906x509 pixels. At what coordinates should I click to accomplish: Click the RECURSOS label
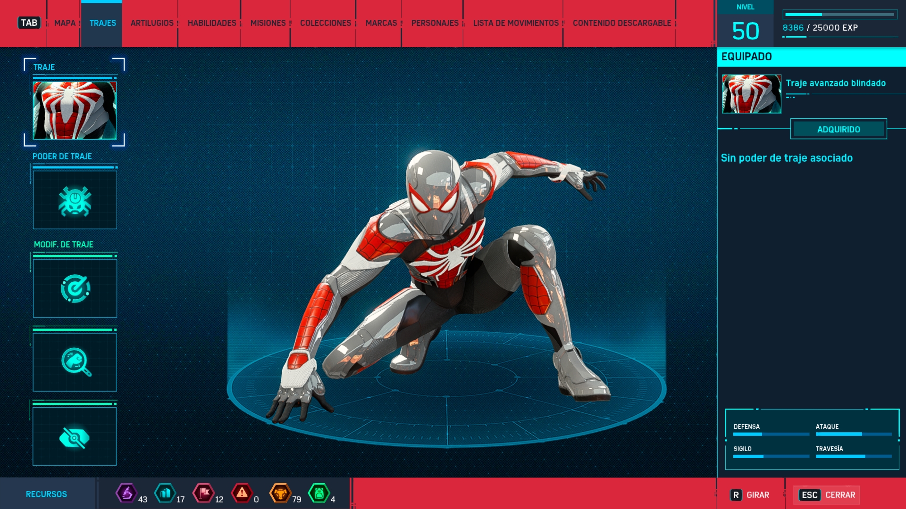(x=46, y=494)
